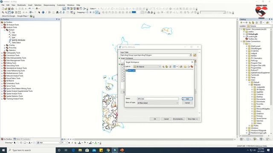This screenshot has width=273, height=153.
Task: Click the Save icon in the standard toolbar
Action: [9, 8]
